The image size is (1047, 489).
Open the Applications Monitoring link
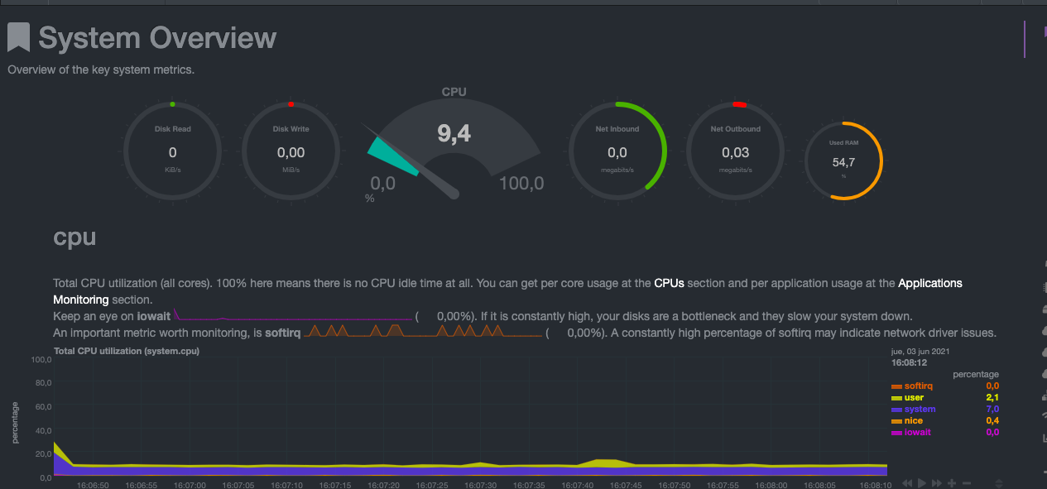pos(929,283)
